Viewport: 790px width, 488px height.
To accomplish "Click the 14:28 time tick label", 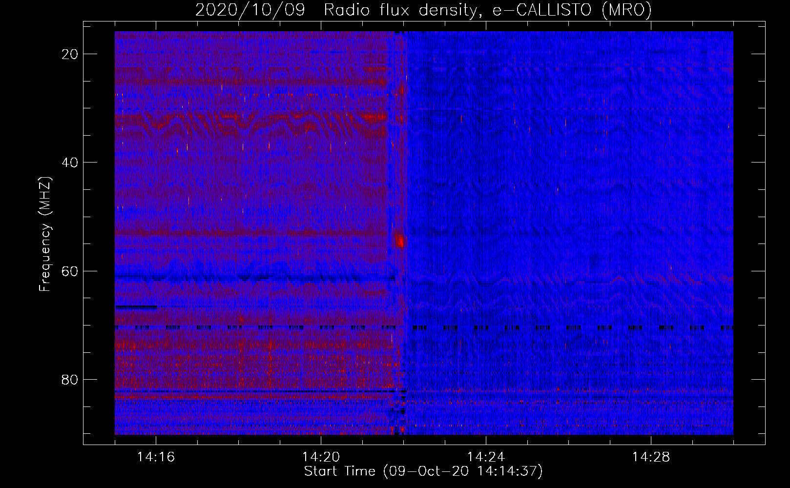I will 651,457.
